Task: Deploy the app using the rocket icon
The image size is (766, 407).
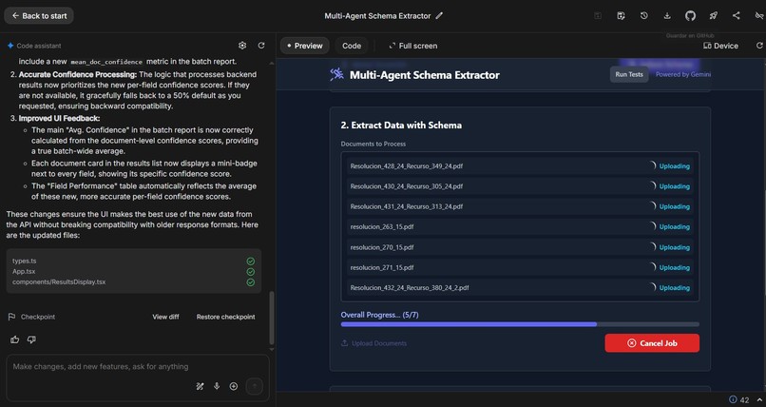Action: [713, 15]
